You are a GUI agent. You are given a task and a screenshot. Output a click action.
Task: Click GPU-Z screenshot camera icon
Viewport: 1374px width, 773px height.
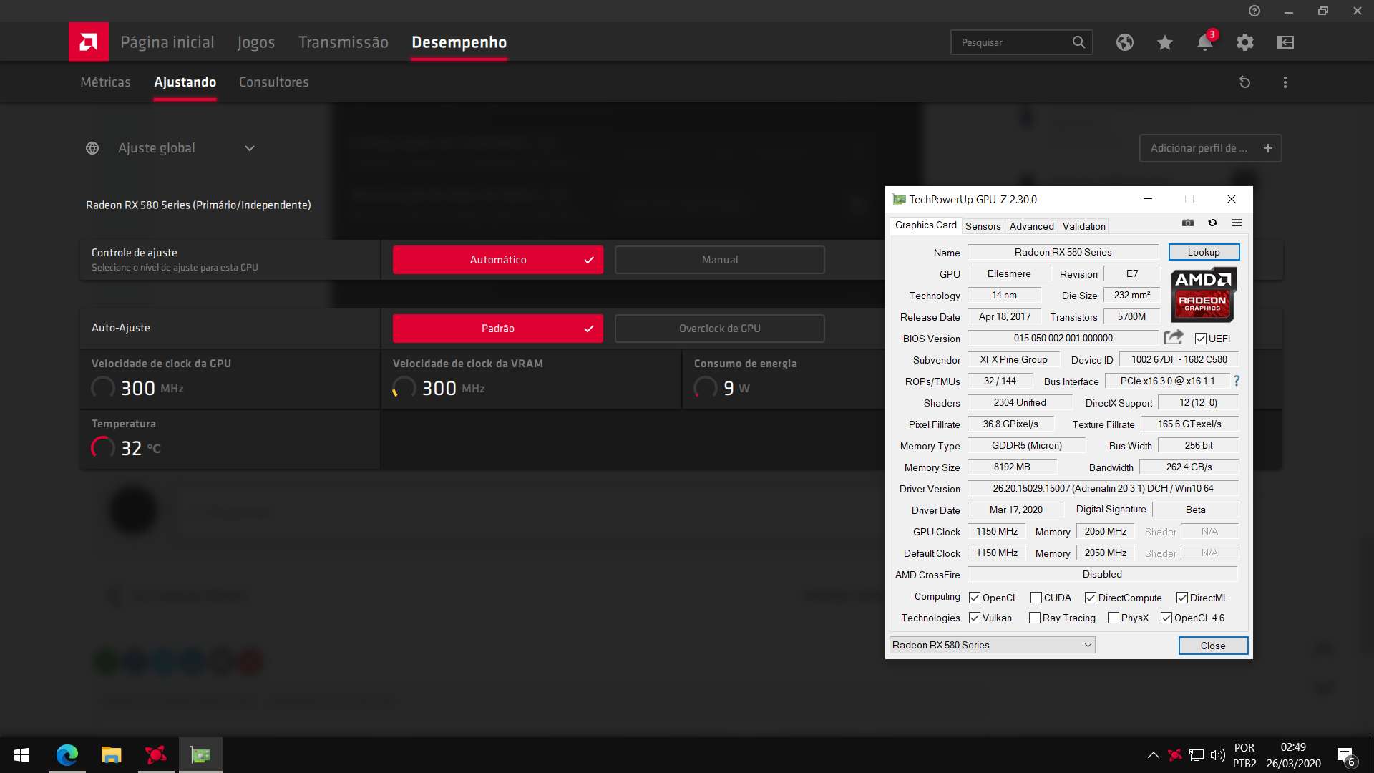(1188, 223)
